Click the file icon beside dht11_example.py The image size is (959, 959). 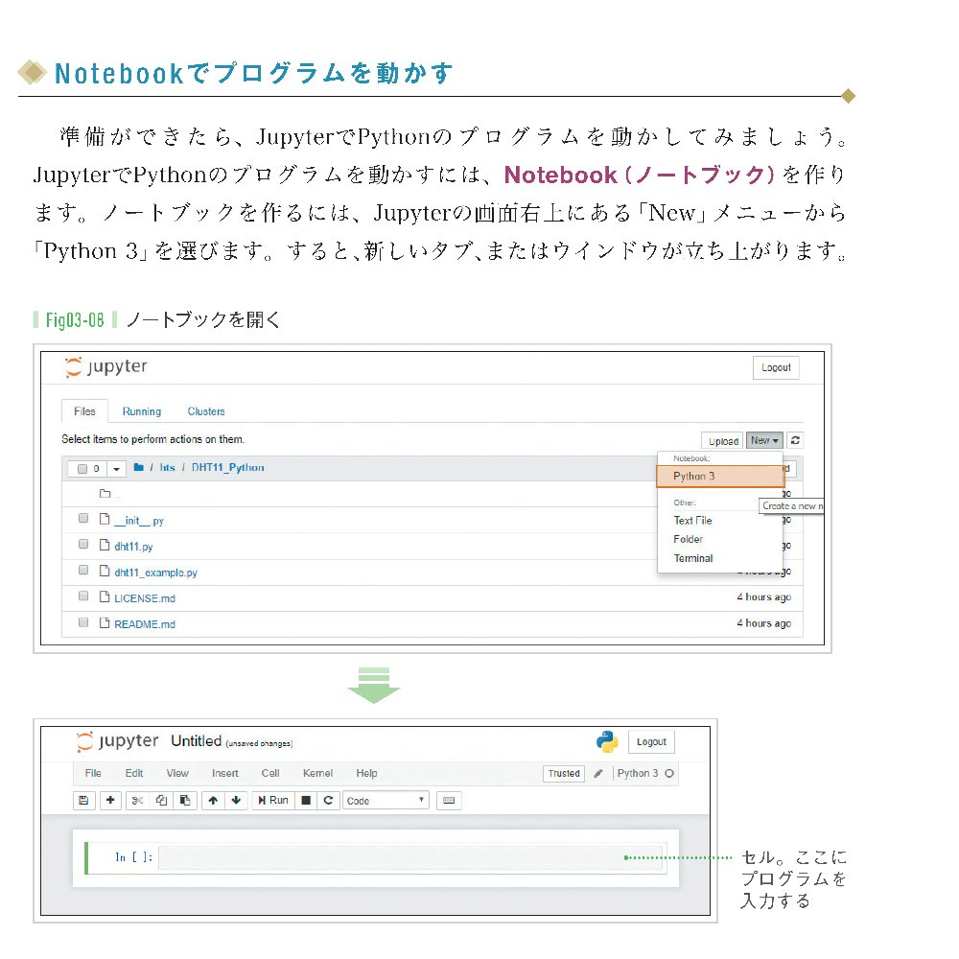coord(105,572)
